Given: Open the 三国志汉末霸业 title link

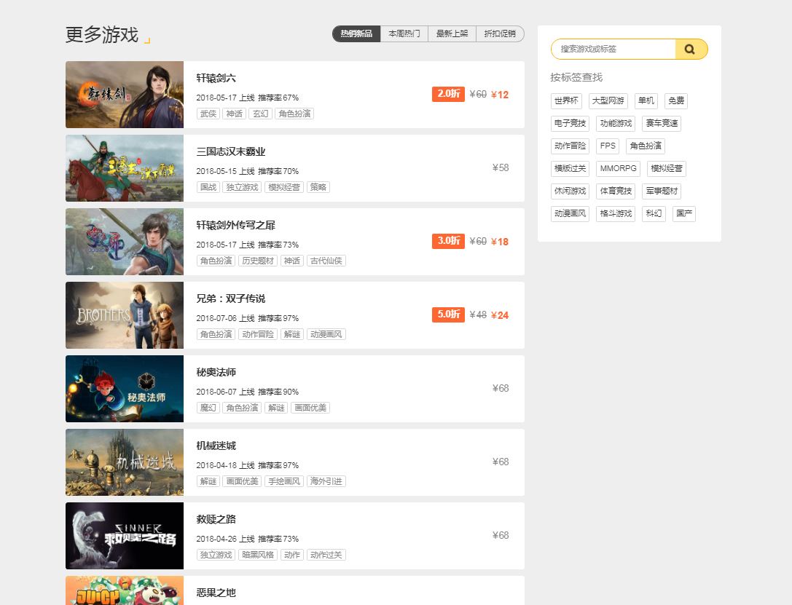Looking at the screenshot, I should click(231, 151).
